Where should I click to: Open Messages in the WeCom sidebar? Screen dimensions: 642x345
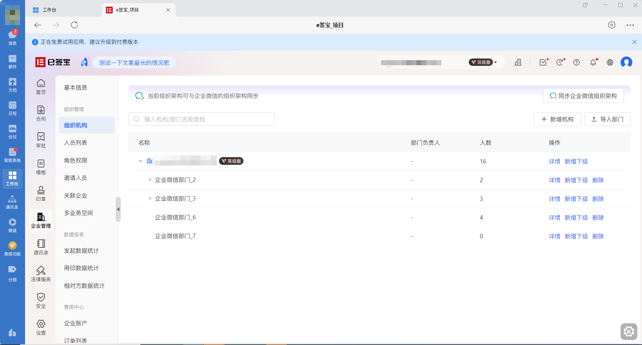(12, 37)
